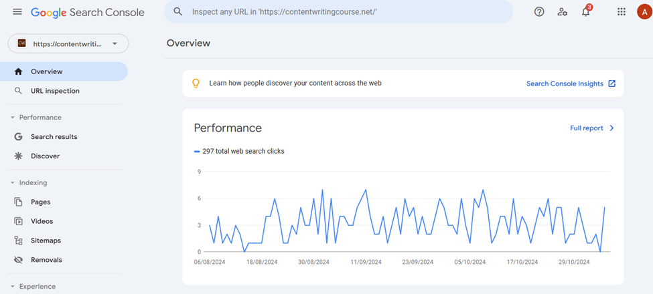
Task: Open the Google apps grid
Action: (x=622, y=11)
